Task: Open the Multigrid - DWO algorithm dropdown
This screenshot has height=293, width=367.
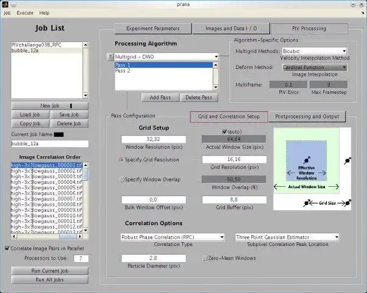Action: [x=166, y=57]
